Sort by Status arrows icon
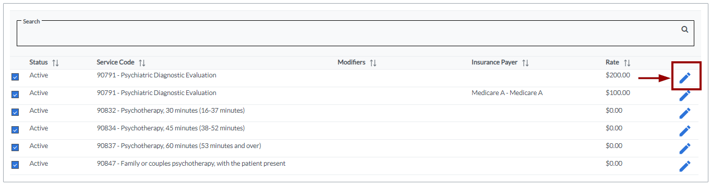 point(55,63)
